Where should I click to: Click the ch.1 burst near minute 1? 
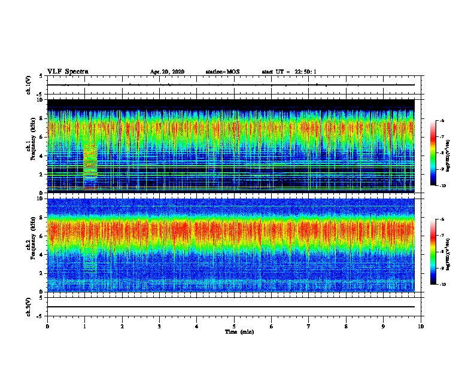[x=90, y=166]
